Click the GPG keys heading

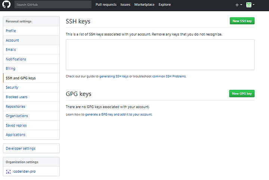(78, 94)
